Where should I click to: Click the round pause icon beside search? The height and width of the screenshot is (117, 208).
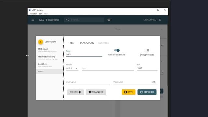pyautogui.click(x=109, y=20)
